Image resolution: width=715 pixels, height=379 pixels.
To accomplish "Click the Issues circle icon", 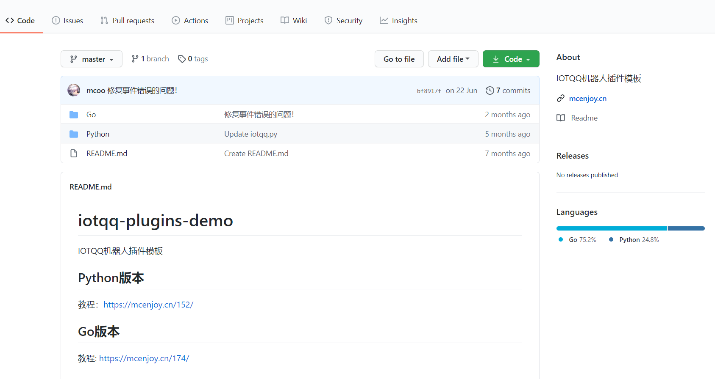I will tap(56, 20).
